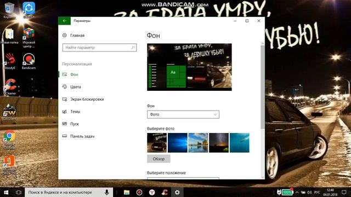Click the Обзор browse button
The image size is (351, 197).
(158, 159)
